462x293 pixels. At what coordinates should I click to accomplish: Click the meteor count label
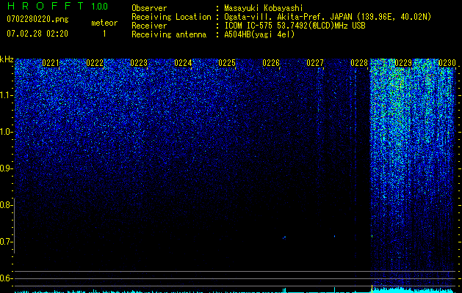pyautogui.click(x=104, y=23)
